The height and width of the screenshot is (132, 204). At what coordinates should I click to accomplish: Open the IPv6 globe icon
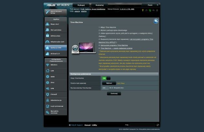(48, 82)
